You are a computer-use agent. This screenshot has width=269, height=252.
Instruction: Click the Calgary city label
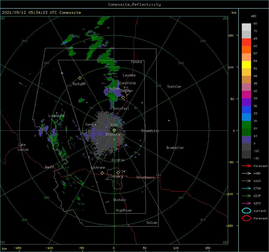pos(117,176)
